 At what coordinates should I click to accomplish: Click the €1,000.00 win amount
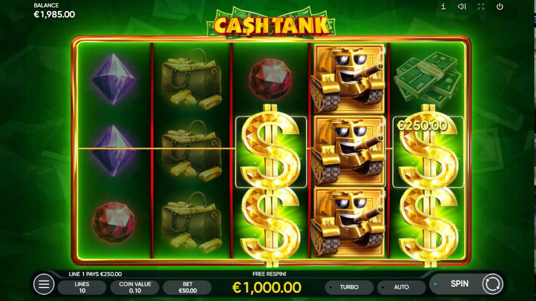(x=267, y=288)
